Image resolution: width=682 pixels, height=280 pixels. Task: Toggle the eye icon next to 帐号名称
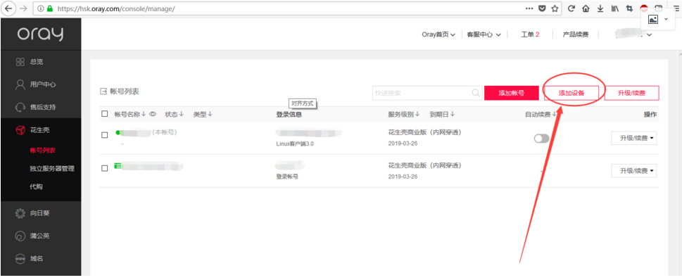point(153,114)
